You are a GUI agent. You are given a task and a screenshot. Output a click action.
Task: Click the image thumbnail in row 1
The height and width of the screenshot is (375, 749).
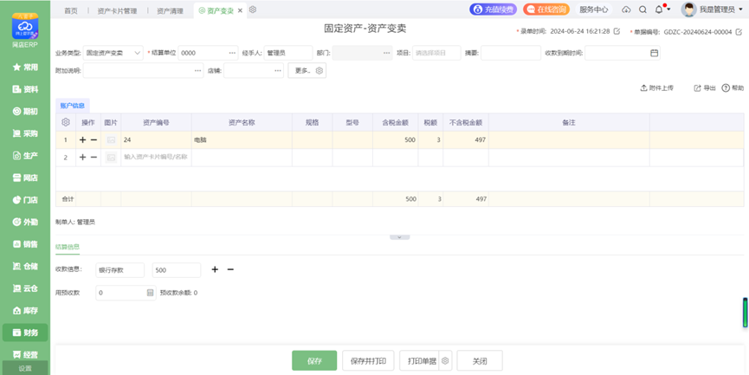coord(111,140)
